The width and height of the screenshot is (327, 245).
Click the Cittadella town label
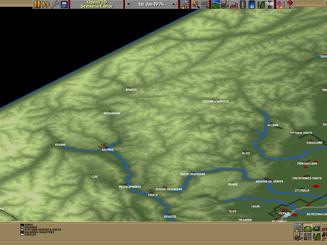pos(302,190)
